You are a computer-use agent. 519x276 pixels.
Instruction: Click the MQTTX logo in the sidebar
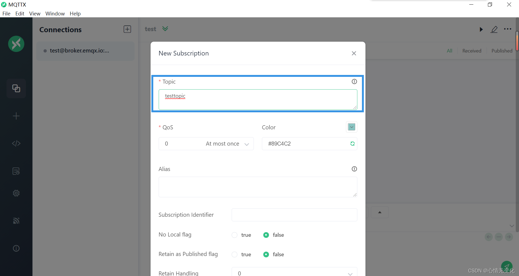tap(16, 44)
